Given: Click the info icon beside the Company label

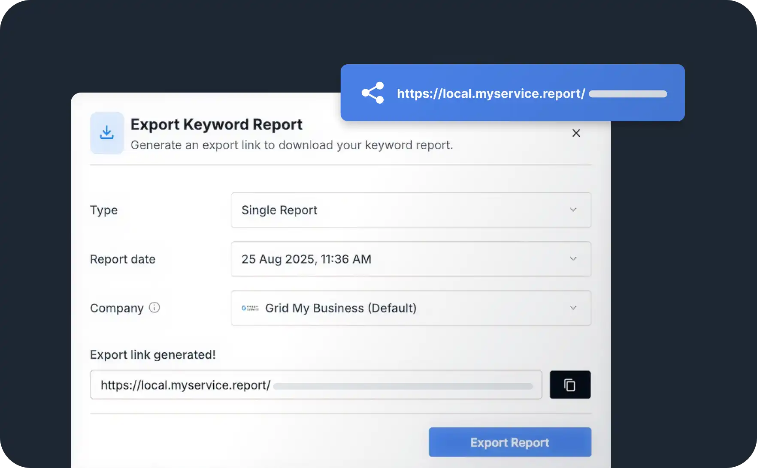Looking at the screenshot, I should 154,307.
